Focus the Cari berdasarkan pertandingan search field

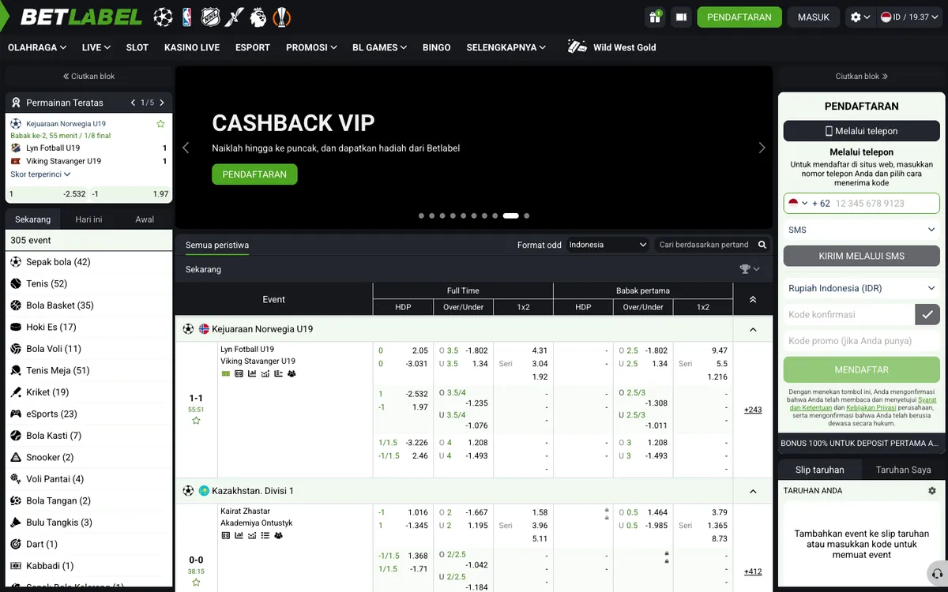pyautogui.click(x=705, y=245)
